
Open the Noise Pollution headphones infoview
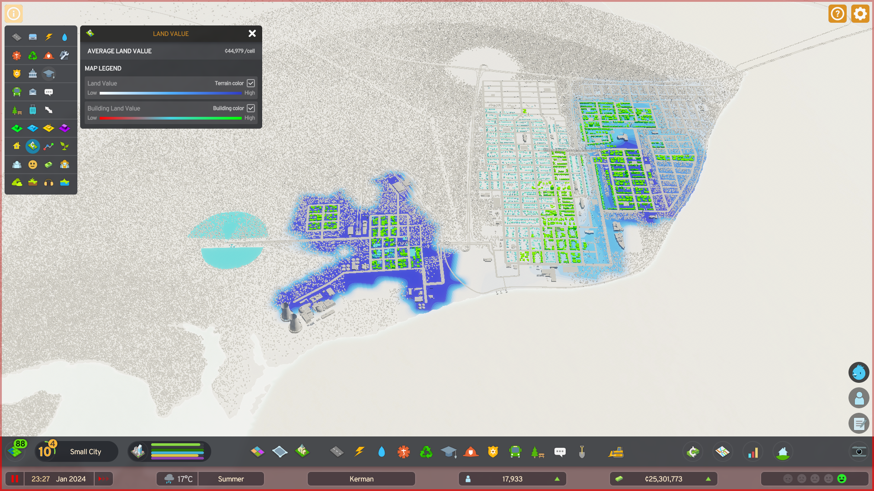(x=49, y=183)
